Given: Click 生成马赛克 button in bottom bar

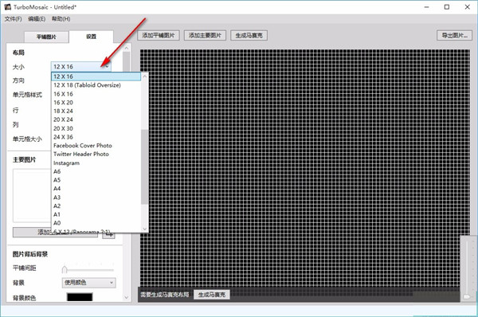Looking at the screenshot, I should 212,295.
